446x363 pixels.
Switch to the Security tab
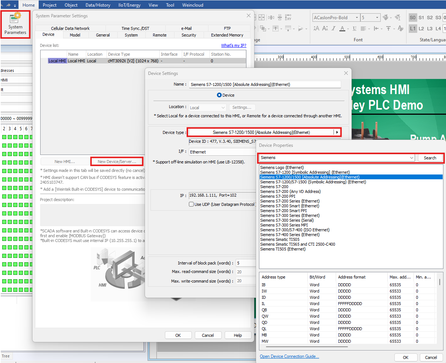189,35
